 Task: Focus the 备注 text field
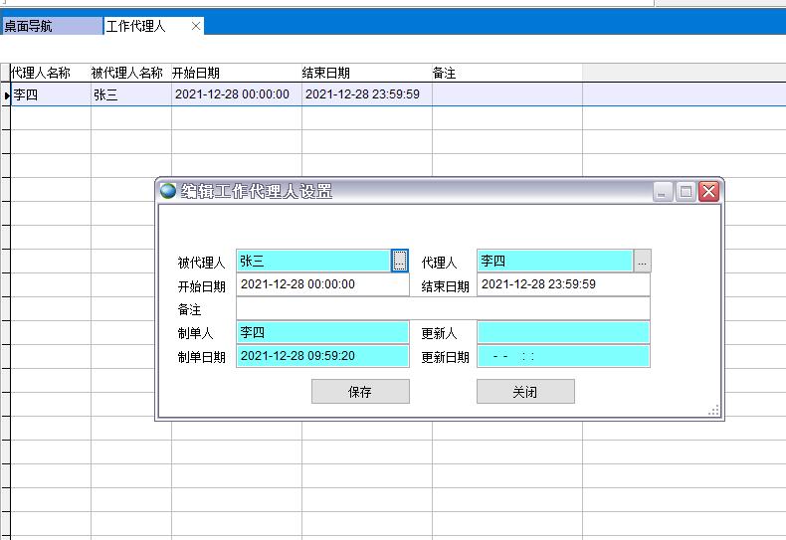coord(442,308)
